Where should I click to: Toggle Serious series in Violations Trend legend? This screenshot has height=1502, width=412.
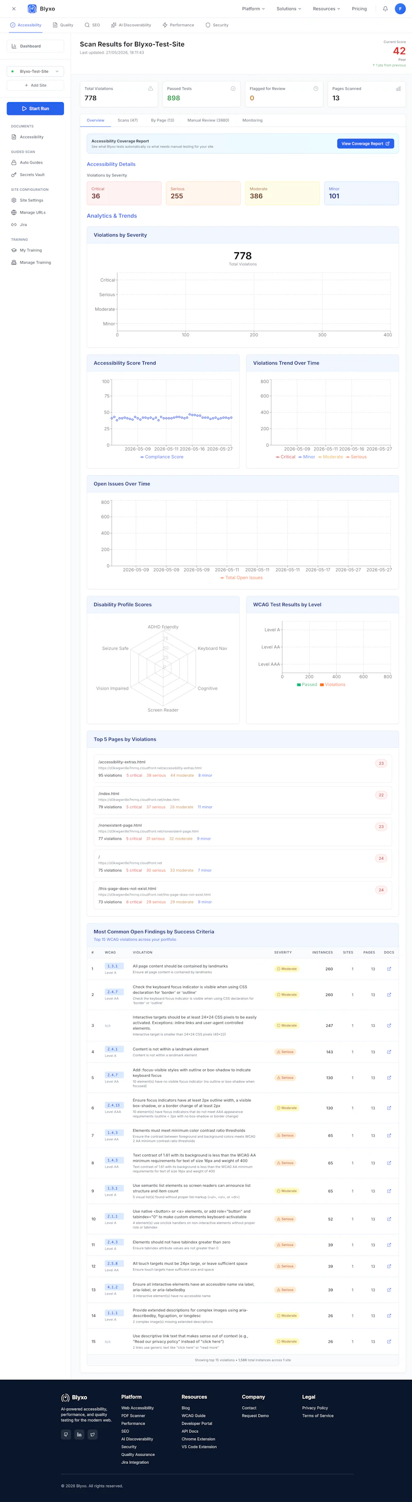click(356, 456)
